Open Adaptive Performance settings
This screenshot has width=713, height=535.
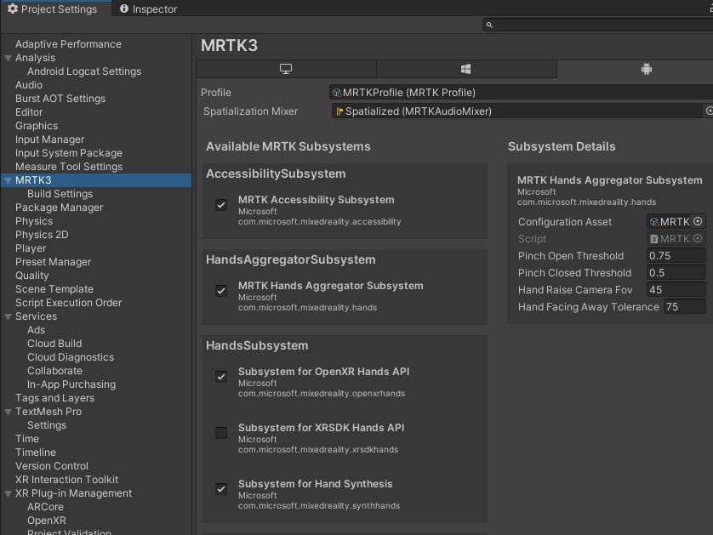coord(68,44)
